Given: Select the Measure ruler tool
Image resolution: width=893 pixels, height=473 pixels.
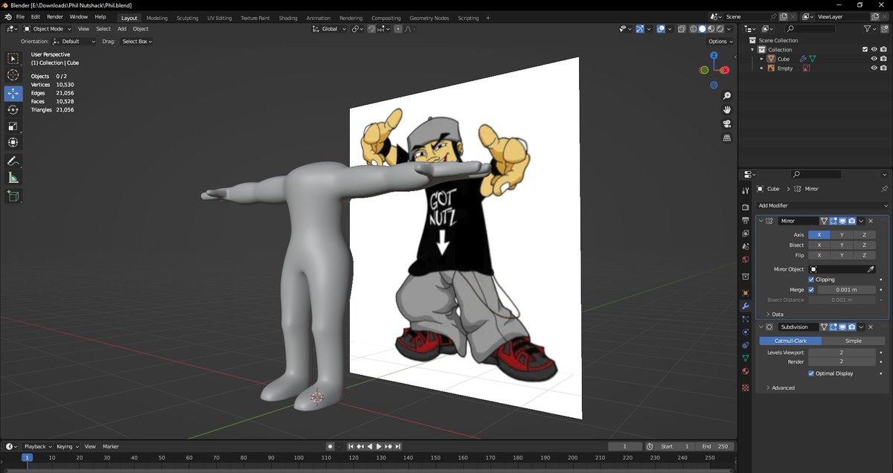Looking at the screenshot, I should (x=13, y=178).
